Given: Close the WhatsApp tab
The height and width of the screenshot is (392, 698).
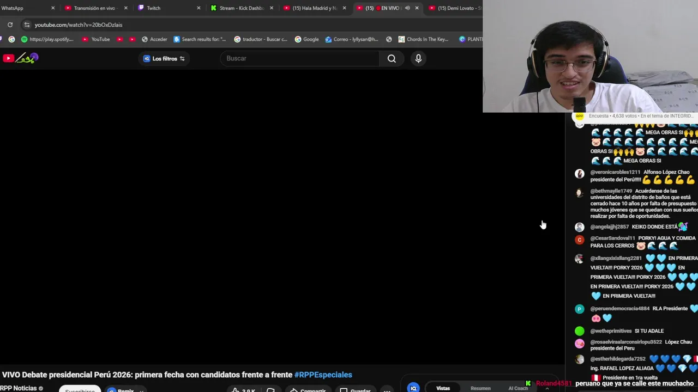Looking at the screenshot, I should tap(53, 8).
